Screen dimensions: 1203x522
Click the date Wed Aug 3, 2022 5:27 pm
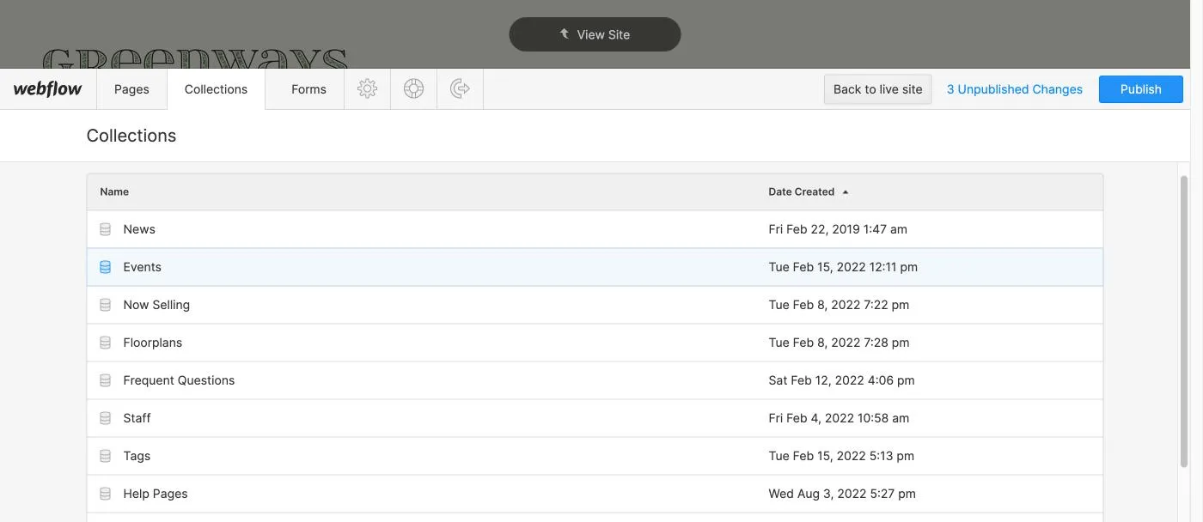tap(842, 494)
